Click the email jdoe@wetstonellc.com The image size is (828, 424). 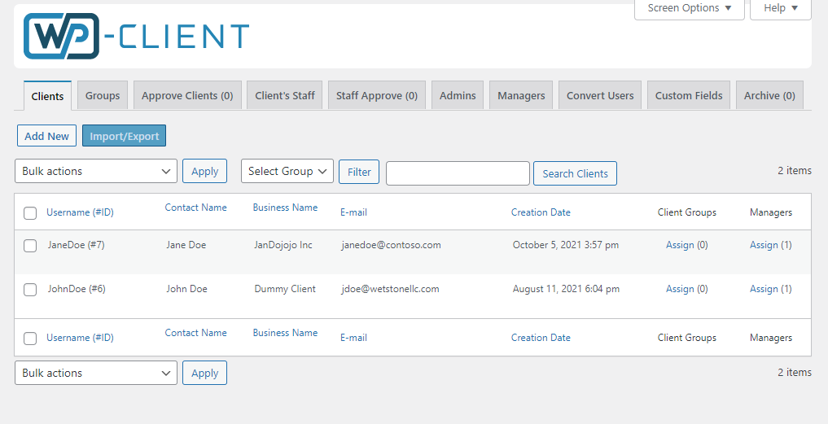pyautogui.click(x=390, y=289)
